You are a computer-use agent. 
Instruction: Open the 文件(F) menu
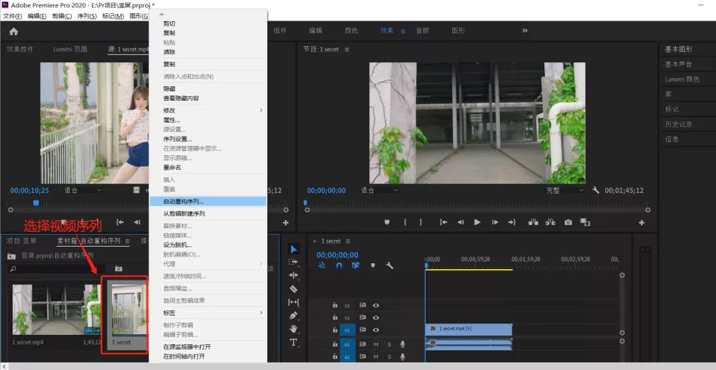click(13, 16)
